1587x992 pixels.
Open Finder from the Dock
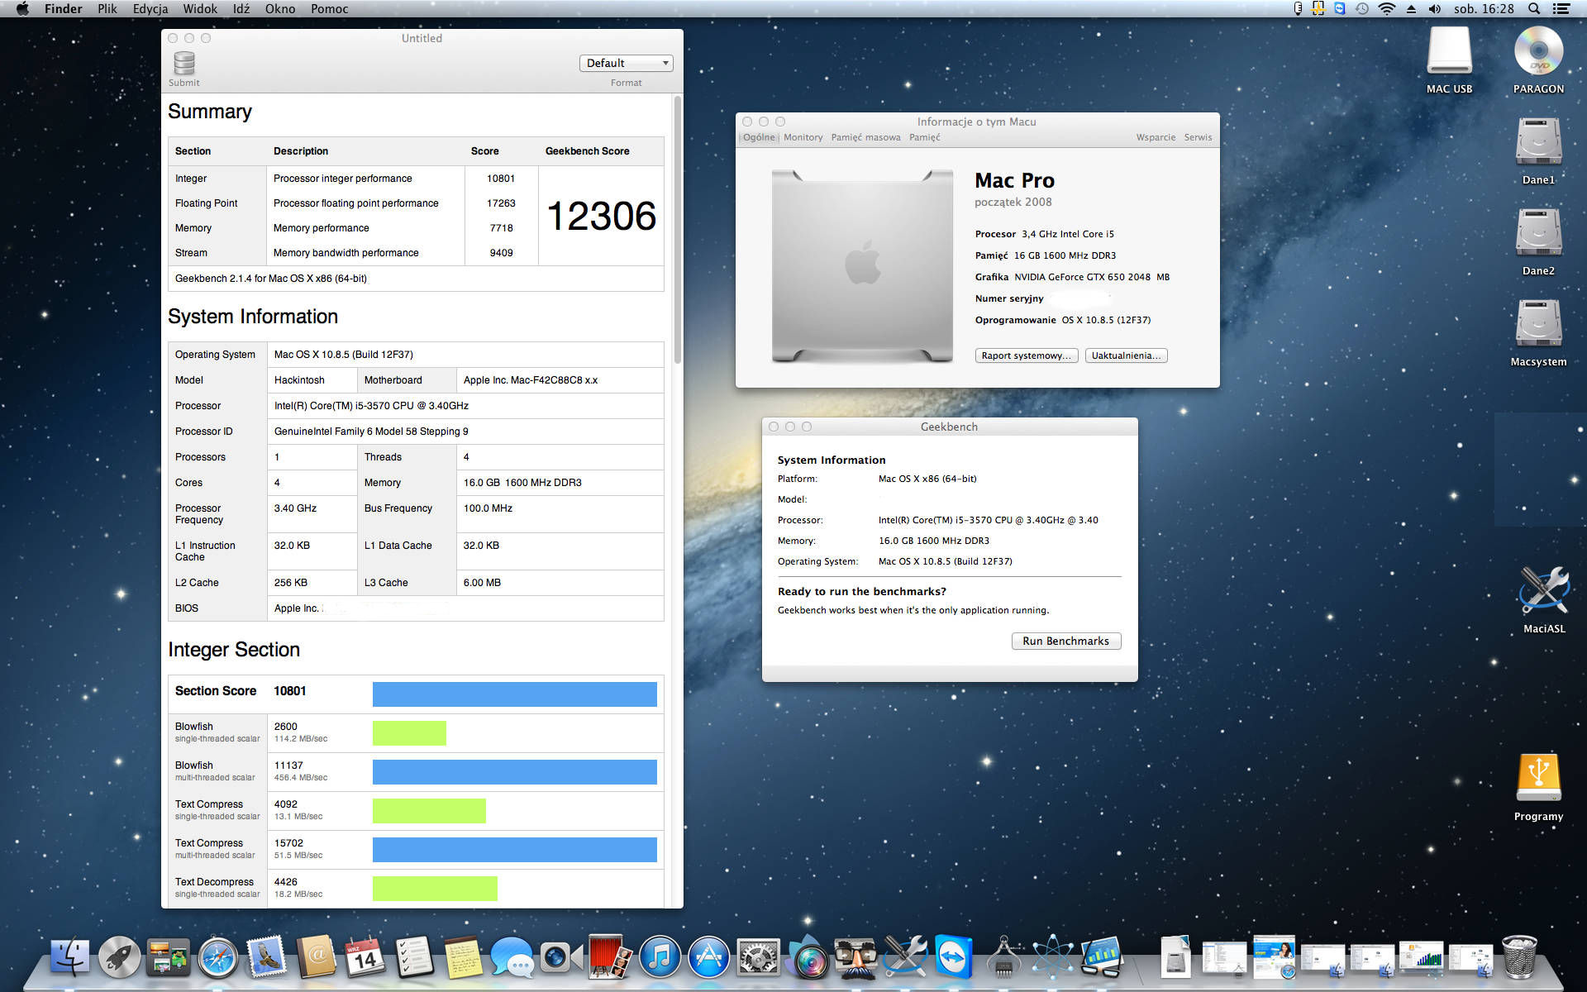[x=70, y=957]
